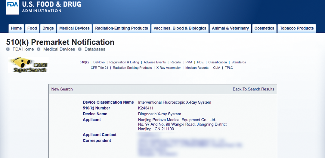Open the CFR Title 21 link
Screen dimensions: 325x158
pyautogui.click(x=100, y=68)
